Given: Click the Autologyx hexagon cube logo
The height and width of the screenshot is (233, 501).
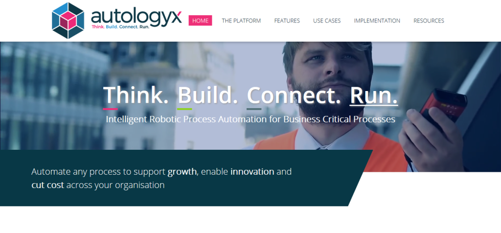Looking at the screenshot, I should (68, 21).
